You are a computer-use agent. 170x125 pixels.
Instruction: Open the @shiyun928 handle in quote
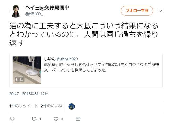tap(67, 59)
